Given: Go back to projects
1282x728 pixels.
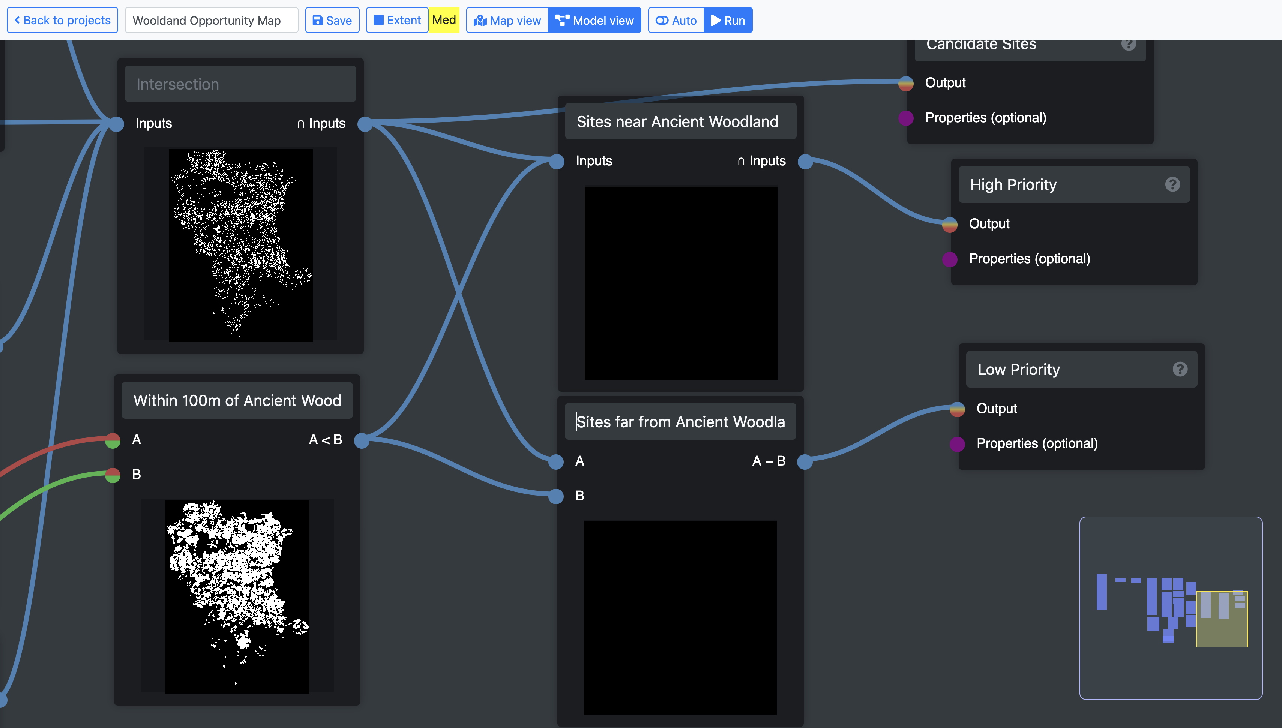Looking at the screenshot, I should 62,21.
